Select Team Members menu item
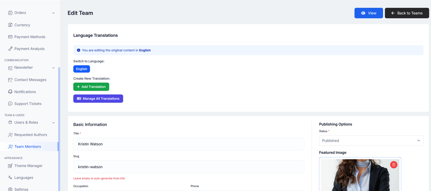 click(29, 147)
